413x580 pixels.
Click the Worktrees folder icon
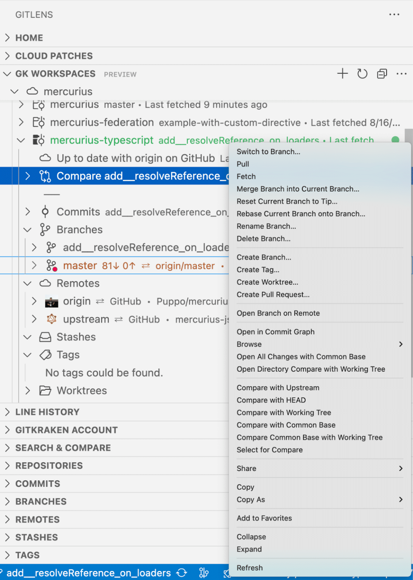pos(45,391)
